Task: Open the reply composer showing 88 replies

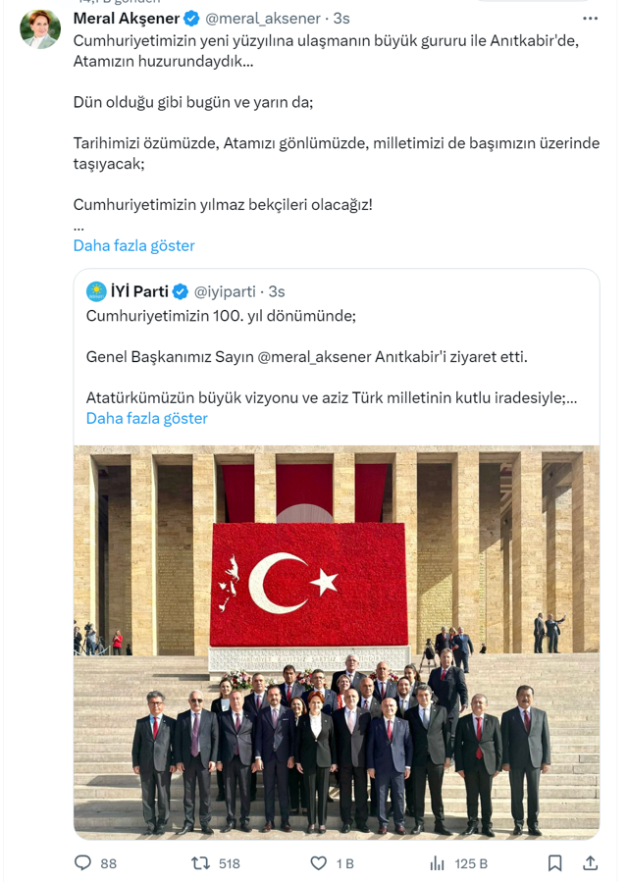Action: 81,862
